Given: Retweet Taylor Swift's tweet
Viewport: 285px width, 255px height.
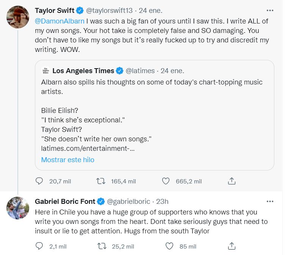Looking at the screenshot, I should point(101,181).
